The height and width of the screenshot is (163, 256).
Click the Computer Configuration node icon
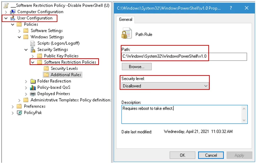click(x=13, y=12)
